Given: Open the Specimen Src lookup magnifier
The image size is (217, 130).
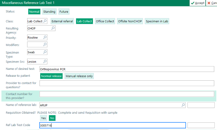Looking at the screenshot, I should click(x=45, y=61).
